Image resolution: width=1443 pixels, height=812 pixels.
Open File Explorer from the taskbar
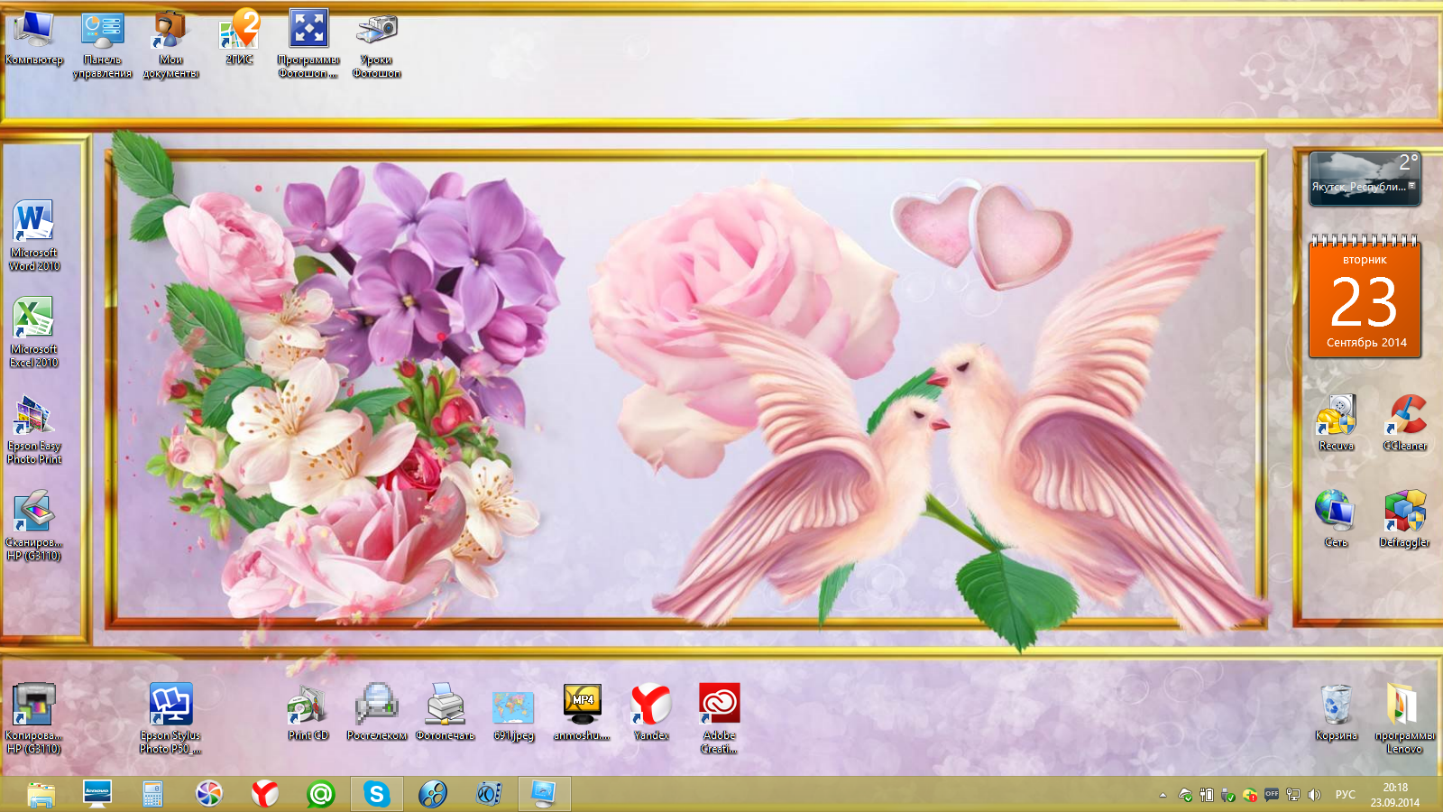(x=41, y=794)
